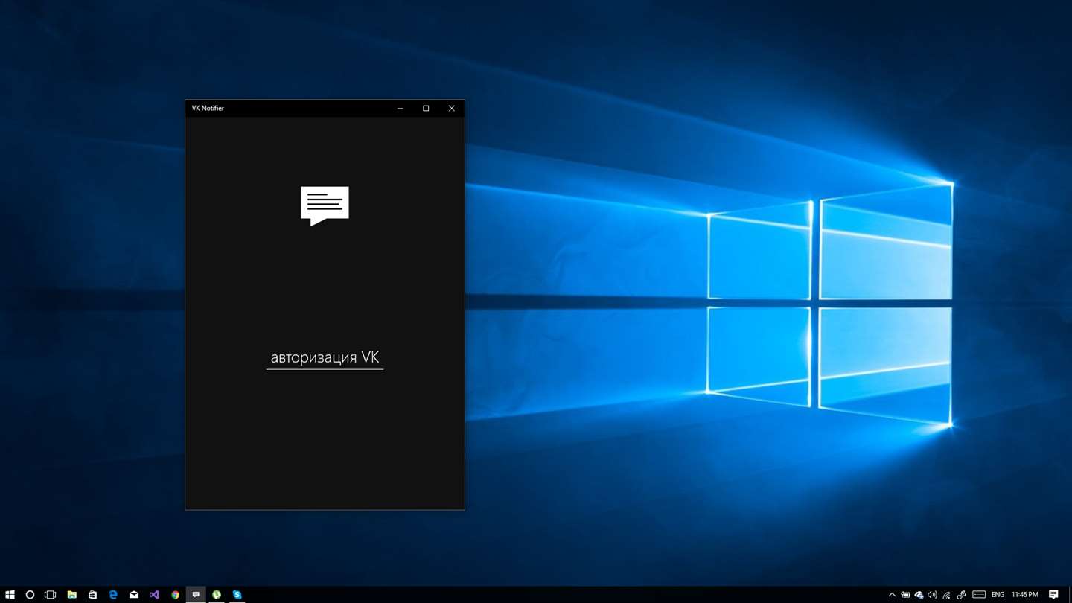This screenshot has width=1072, height=603.
Task: Launch Microsoft Edge from the taskbar
Action: click(x=113, y=595)
